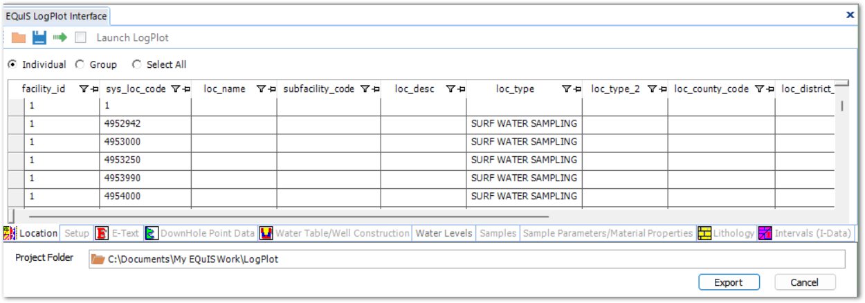Select the Individual radio button
The height and width of the screenshot is (303, 865).
click(12, 64)
